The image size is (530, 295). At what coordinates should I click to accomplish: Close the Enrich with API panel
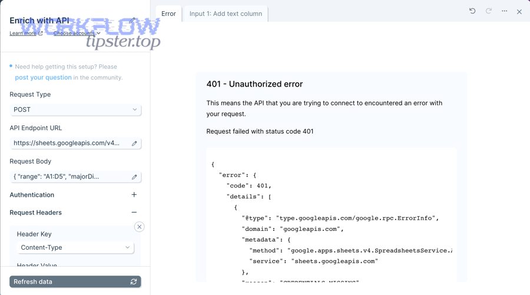[x=519, y=12]
